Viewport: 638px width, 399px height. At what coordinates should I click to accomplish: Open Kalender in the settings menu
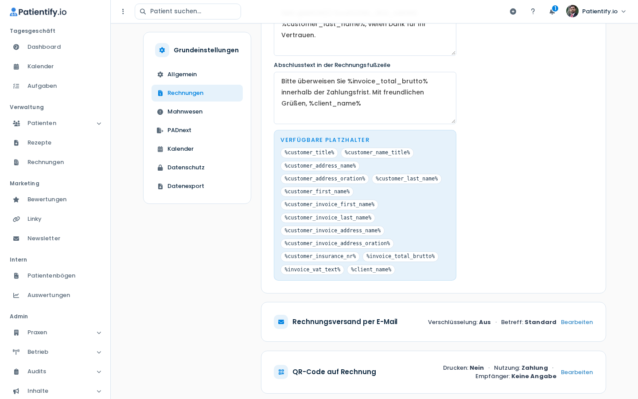197,149
